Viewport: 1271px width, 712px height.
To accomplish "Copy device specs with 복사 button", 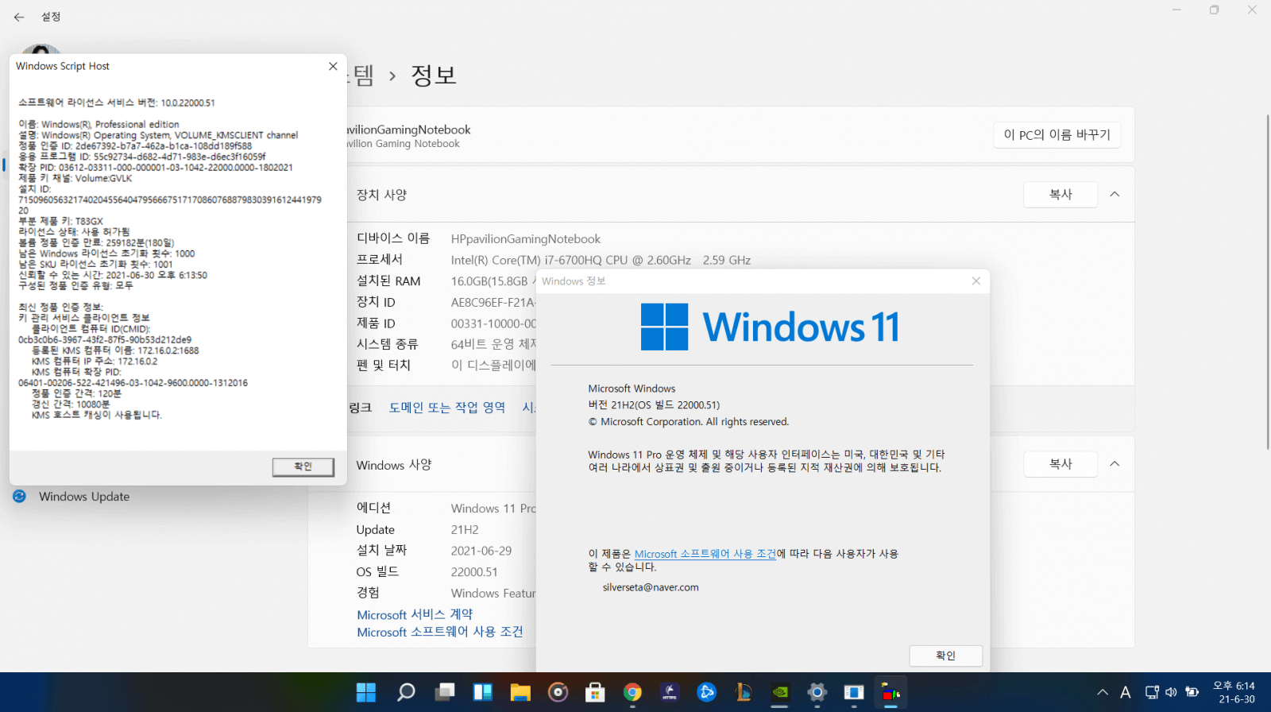I will coord(1060,194).
